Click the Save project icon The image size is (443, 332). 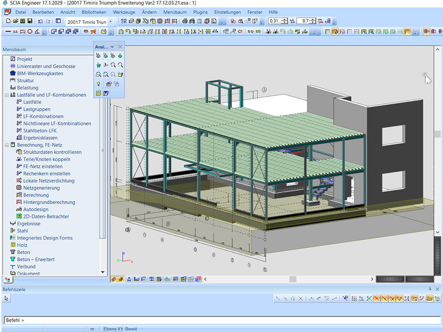point(30,21)
